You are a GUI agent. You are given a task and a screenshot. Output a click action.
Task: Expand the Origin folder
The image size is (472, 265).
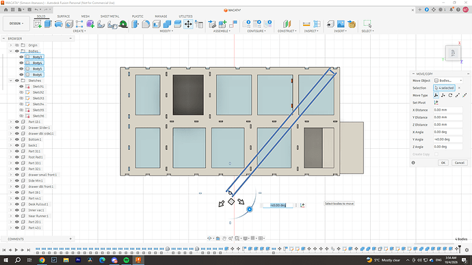tap(11, 45)
